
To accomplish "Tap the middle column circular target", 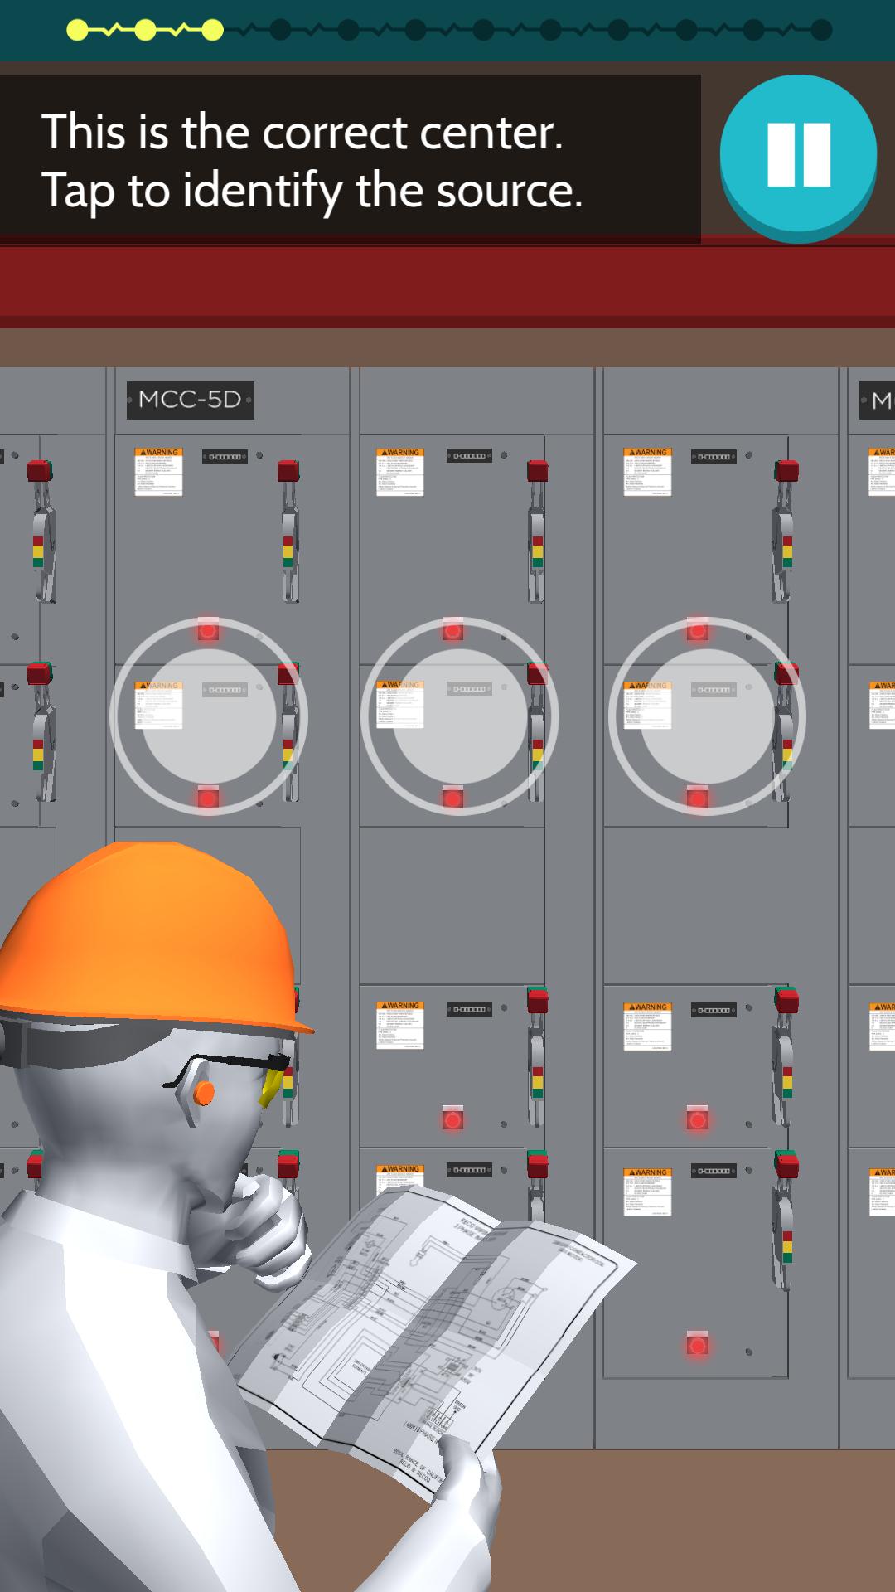I will pyautogui.click(x=459, y=716).
